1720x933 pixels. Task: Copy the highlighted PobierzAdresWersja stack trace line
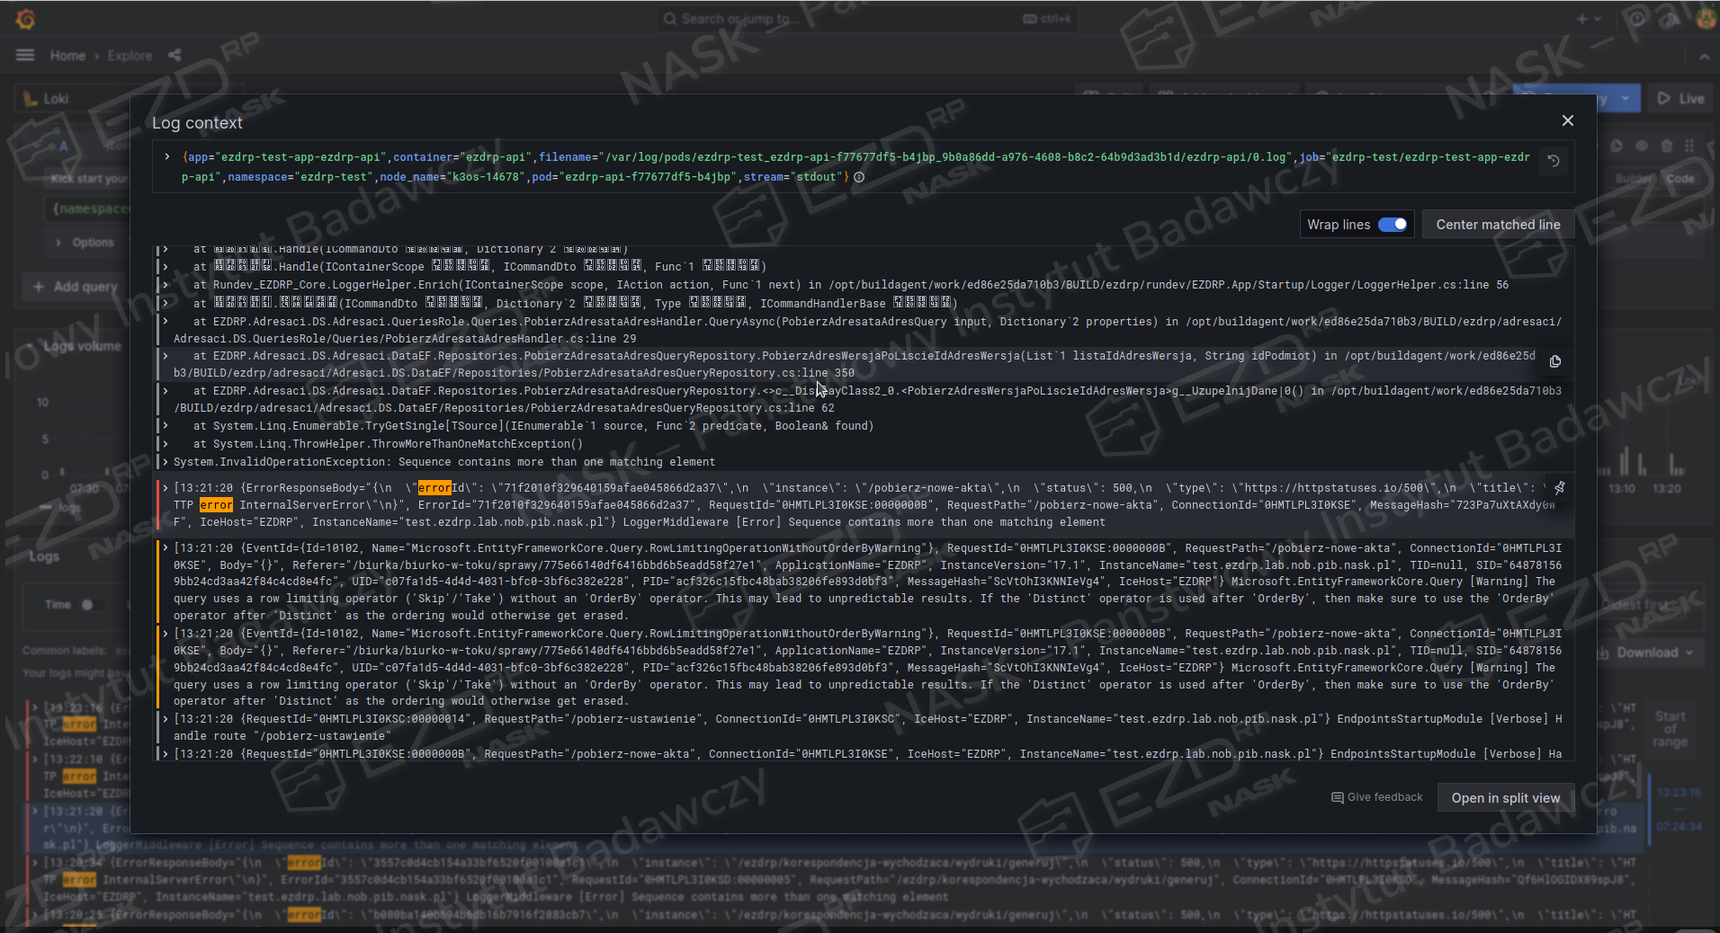[x=1554, y=361]
